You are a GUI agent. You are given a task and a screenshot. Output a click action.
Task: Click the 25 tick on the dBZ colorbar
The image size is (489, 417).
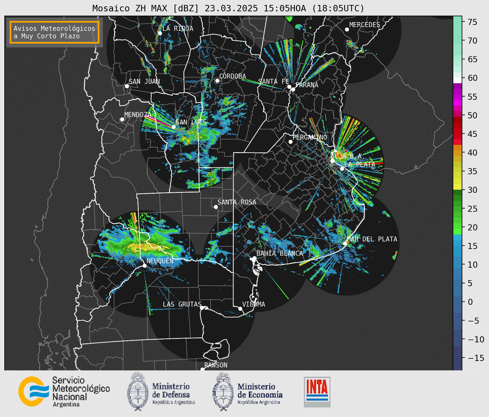pyautogui.click(x=472, y=209)
